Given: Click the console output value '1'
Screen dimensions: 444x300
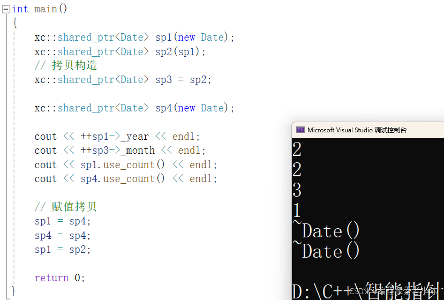Looking at the screenshot, I should (x=297, y=211).
